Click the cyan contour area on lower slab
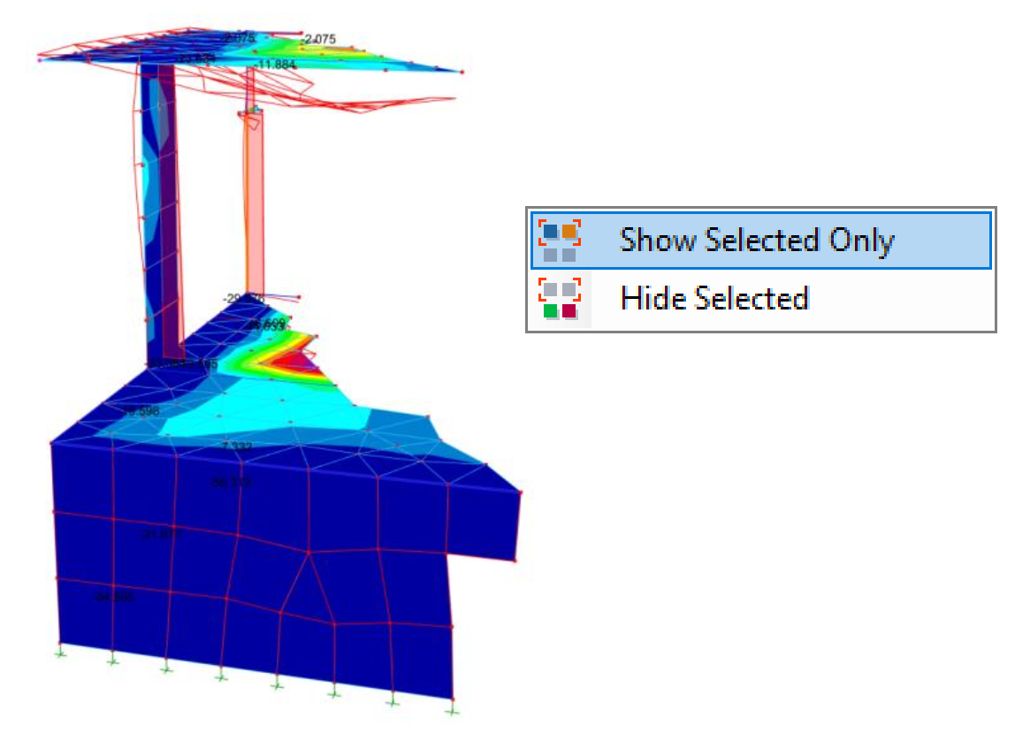Screen dimensions: 1015x741 [x=265, y=416]
